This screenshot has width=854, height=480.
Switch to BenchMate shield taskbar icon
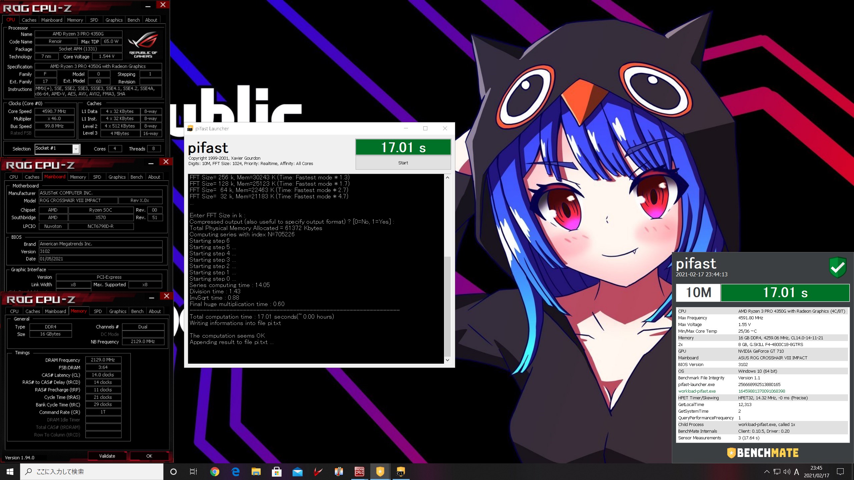[380, 472]
